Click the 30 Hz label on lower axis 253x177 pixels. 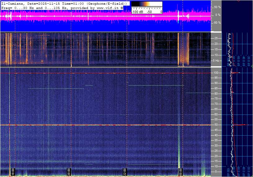click(x=215, y=146)
